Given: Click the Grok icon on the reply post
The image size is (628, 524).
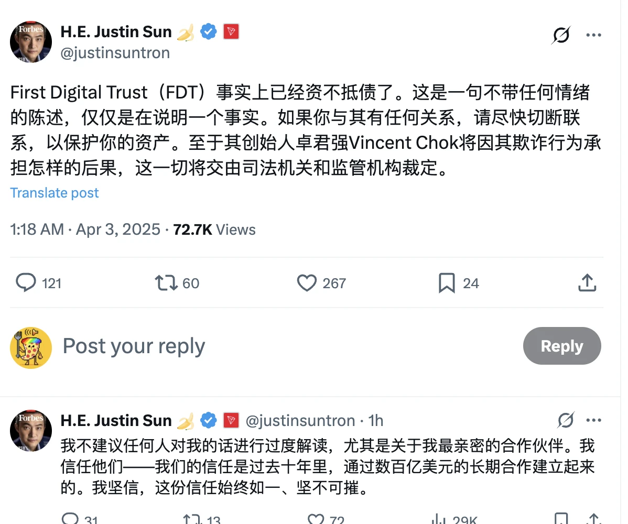Looking at the screenshot, I should [566, 420].
